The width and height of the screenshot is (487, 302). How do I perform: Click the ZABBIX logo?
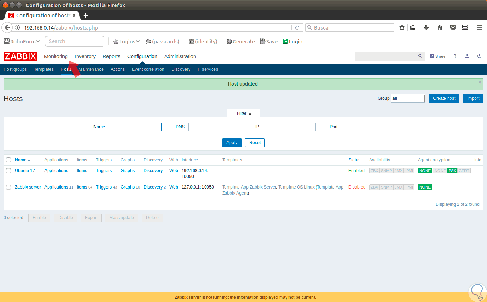coord(20,56)
